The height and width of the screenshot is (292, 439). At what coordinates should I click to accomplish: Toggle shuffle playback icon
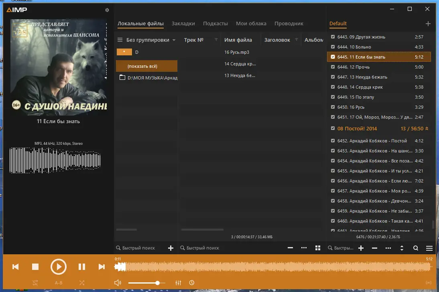pyautogui.click(x=82, y=283)
